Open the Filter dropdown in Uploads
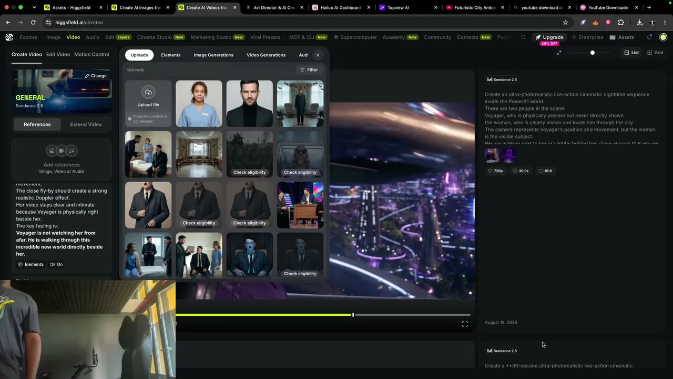This screenshot has width=673, height=379. pos(309,69)
